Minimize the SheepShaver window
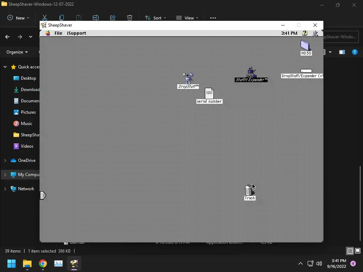 (283, 25)
